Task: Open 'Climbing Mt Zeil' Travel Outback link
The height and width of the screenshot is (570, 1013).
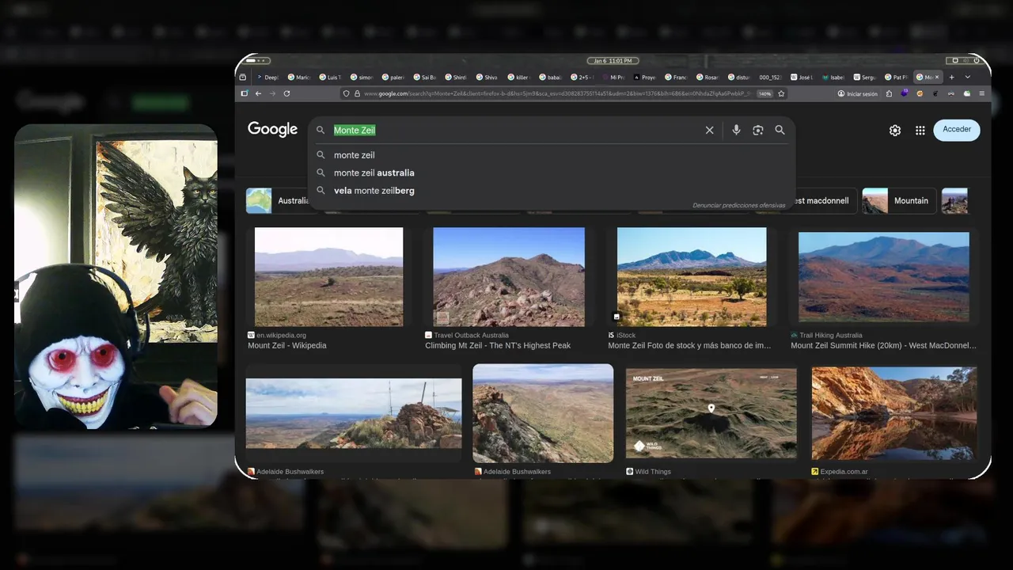Action: [498, 345]
